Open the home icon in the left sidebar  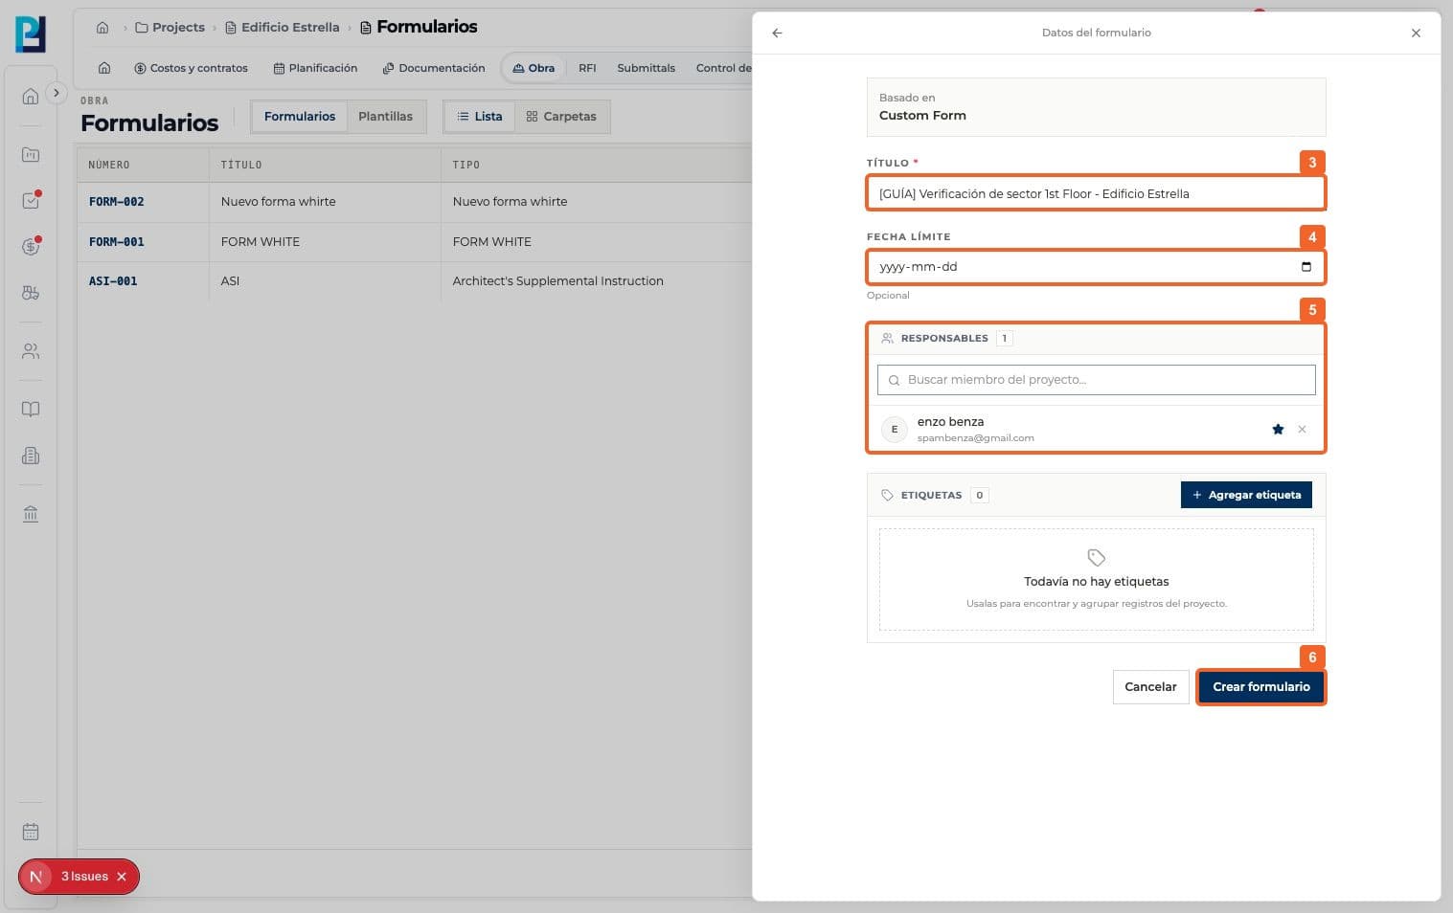pos(31,96)
